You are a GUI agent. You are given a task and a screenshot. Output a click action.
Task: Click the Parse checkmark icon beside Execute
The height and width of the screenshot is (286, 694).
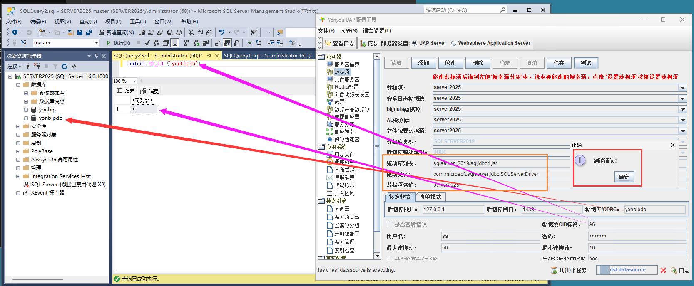tap(147, 43)
